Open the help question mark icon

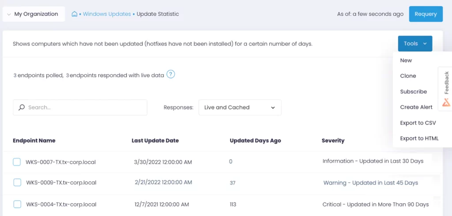pyautogui.click(x=171, y=74)
